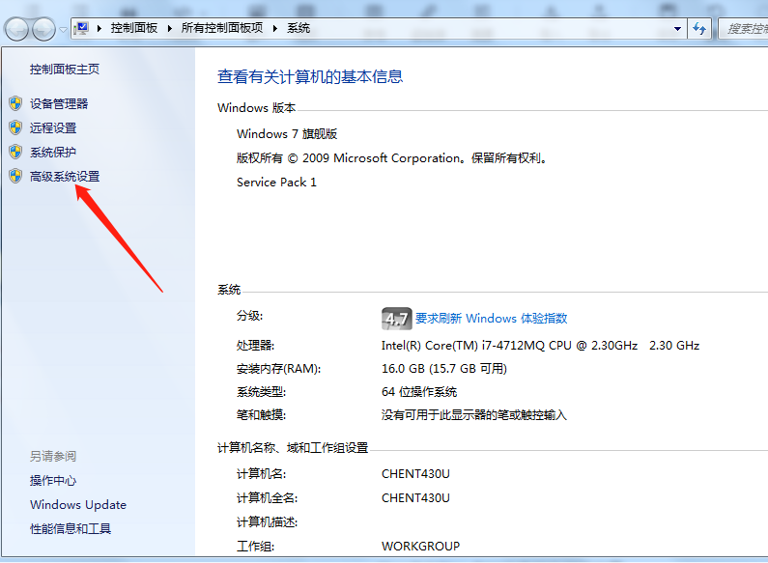This screenshot has height=563, width=768.
Task: Click the shield icon beside 设备管理器
Action: (x=15, y=103)
